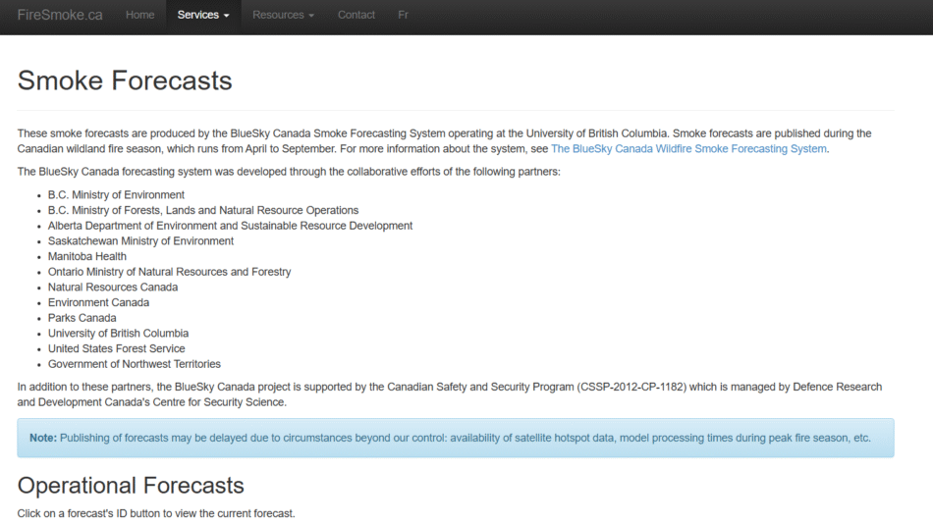The width and height of the screenshot is (933, 524).
Task: Click the forecast ID button instruction text
Action: coord(156,513)
